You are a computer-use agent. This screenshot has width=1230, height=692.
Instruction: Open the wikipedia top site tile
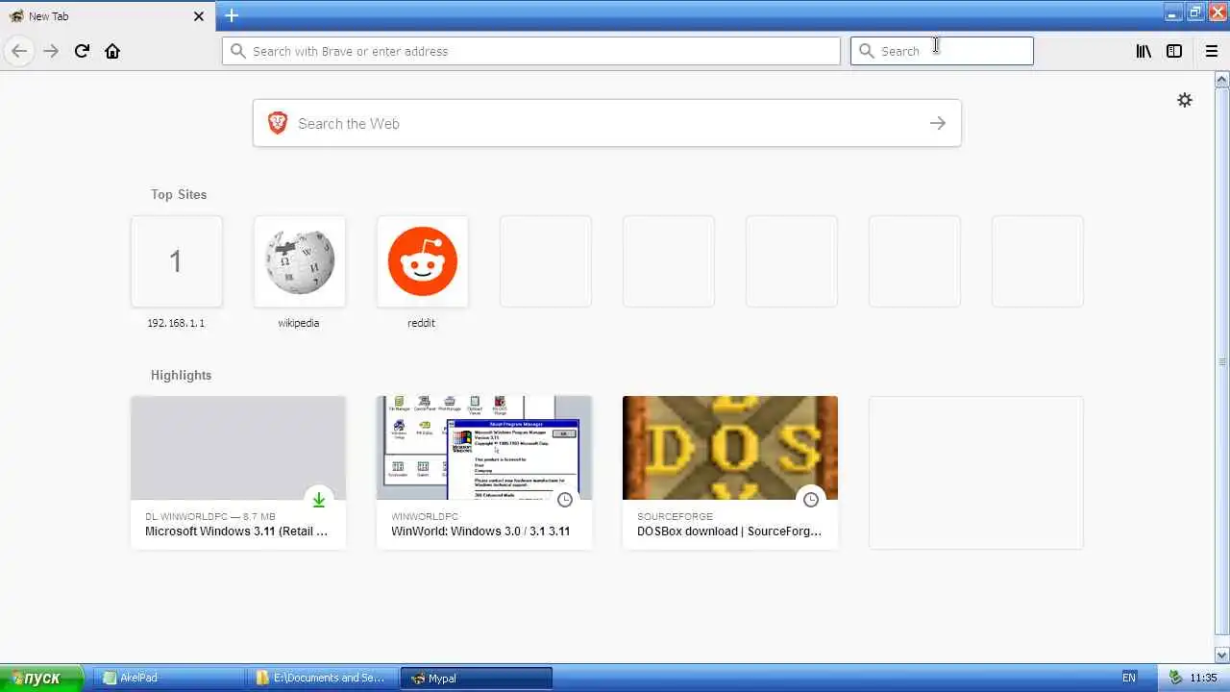click(x=299, y=261)
